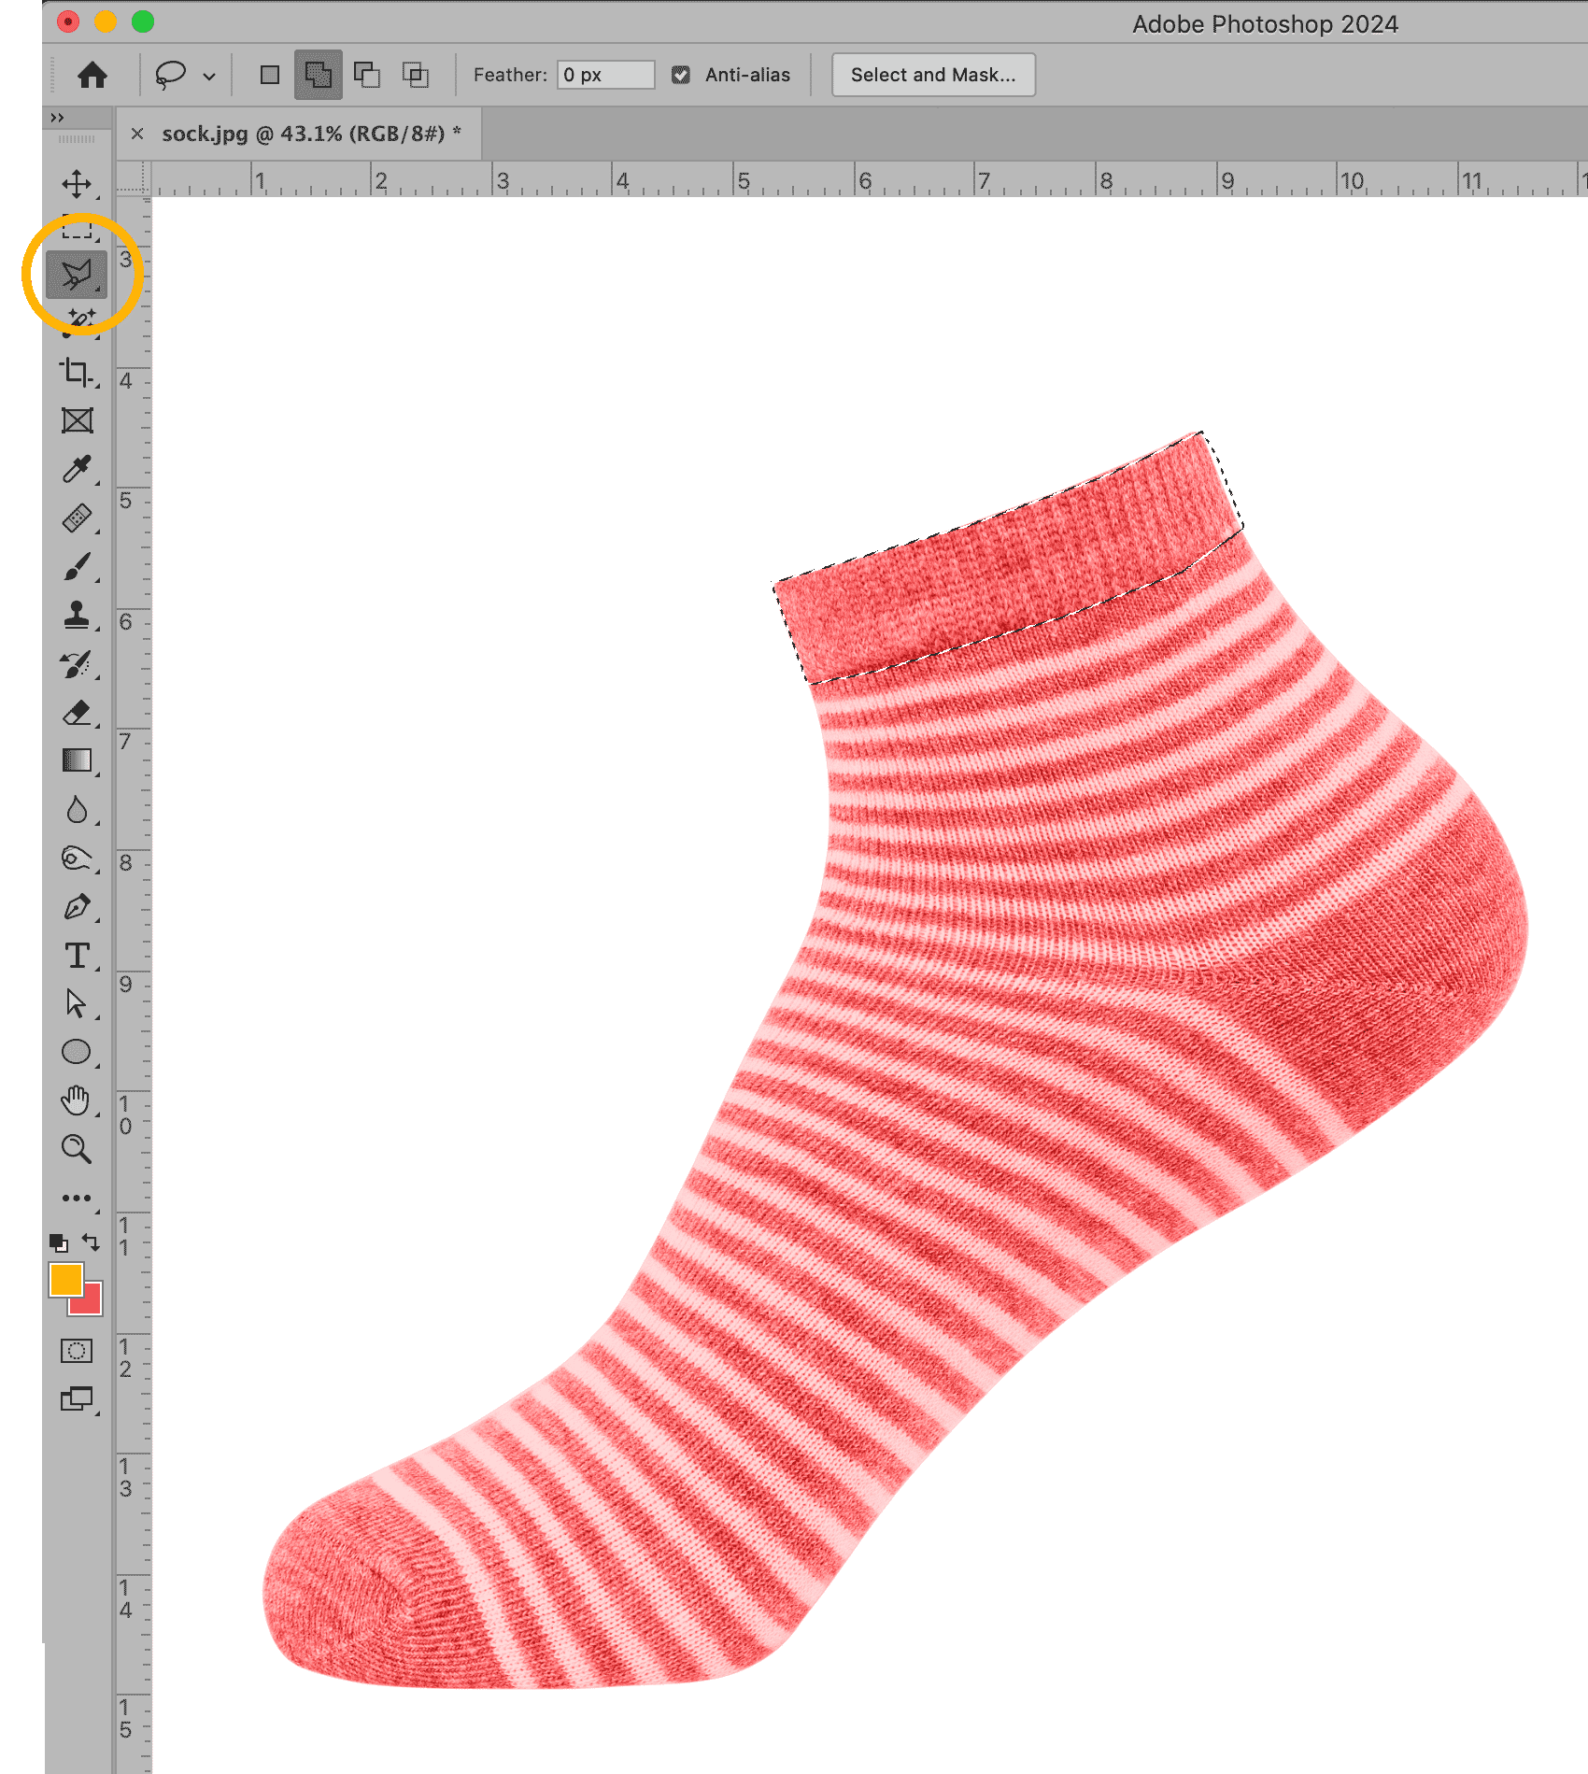Select the Clone Stamp tool

[x=77, y=615]
